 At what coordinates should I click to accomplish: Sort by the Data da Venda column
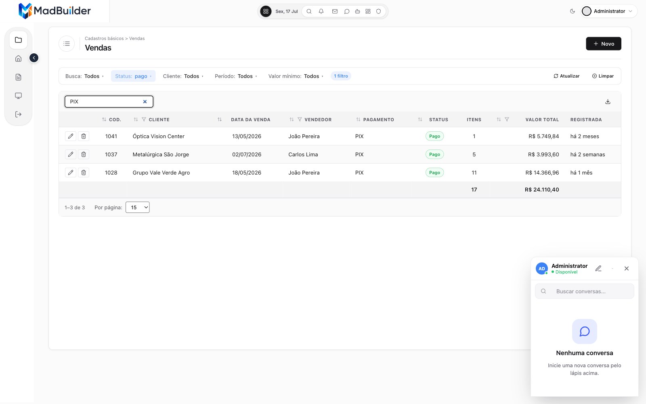pyautogui.click(x=220, y=120)
